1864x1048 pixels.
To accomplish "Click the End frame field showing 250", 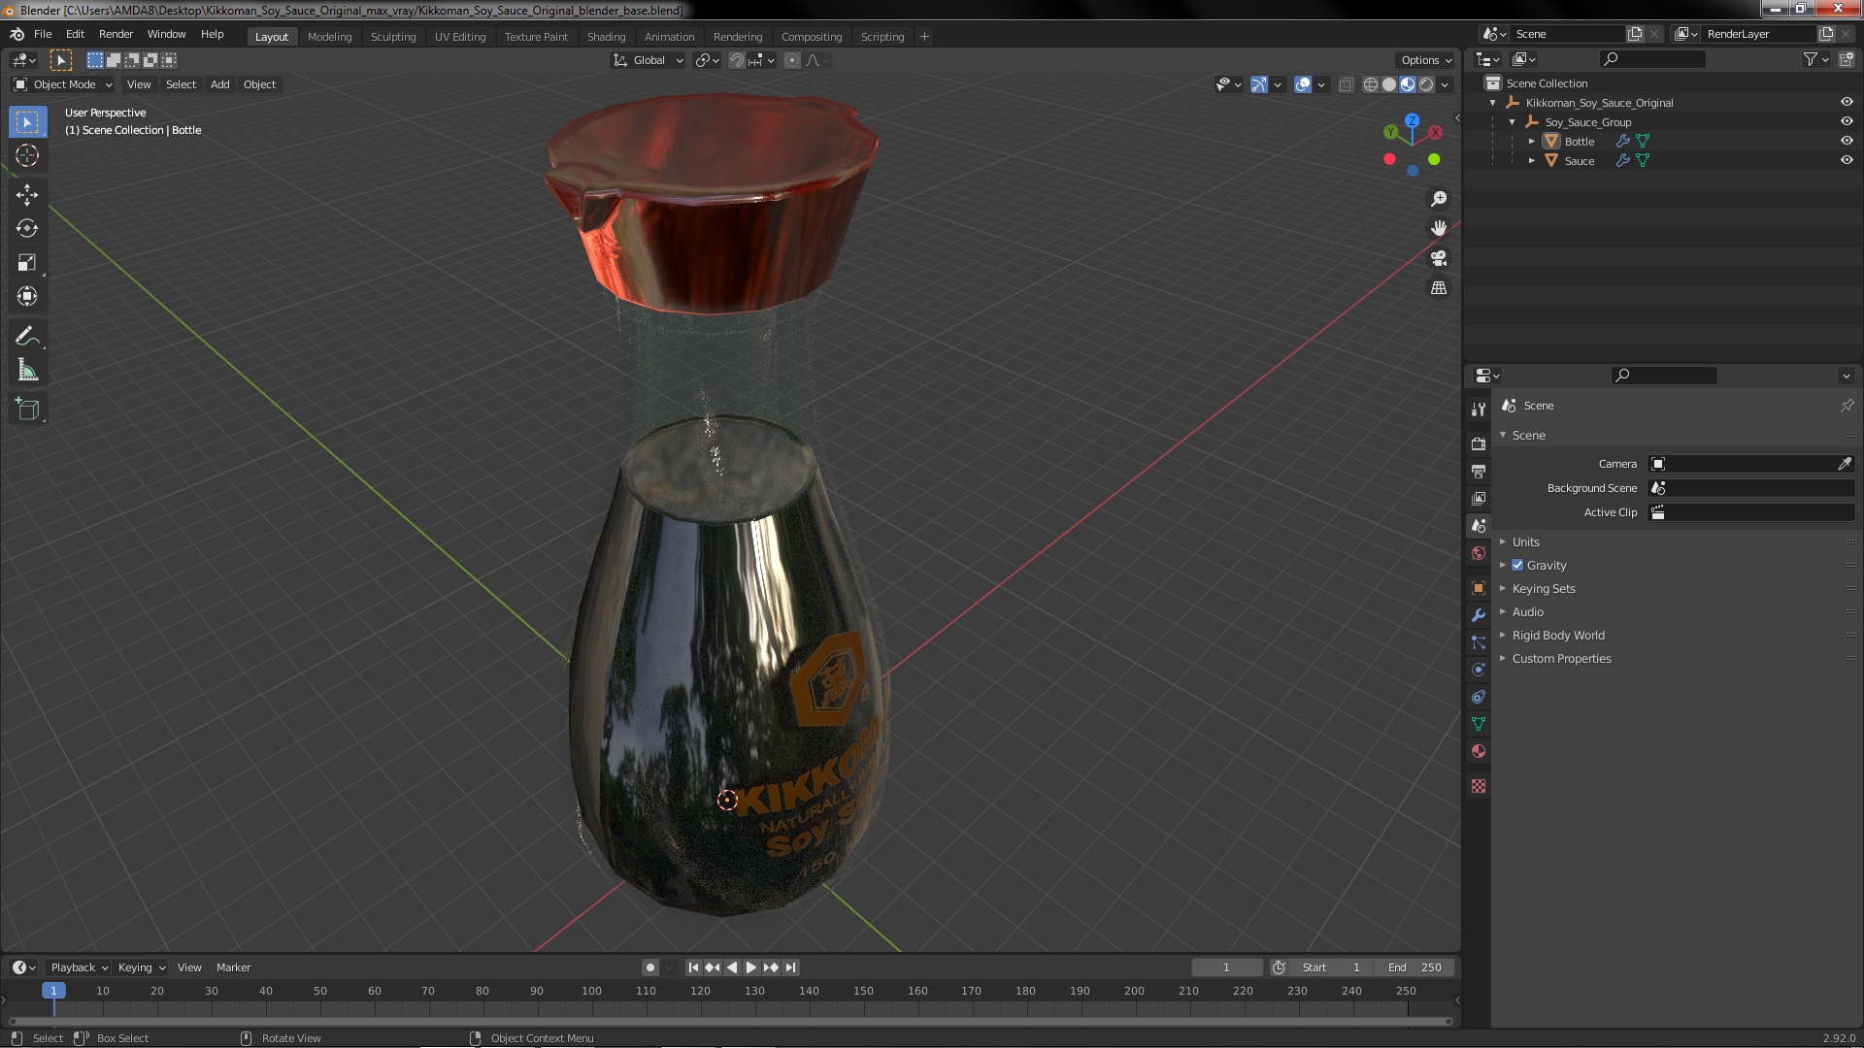I will click(1415, 967).
